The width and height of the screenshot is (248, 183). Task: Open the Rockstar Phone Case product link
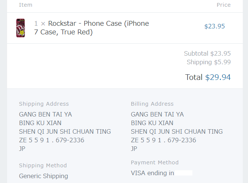(x=91, y=28)
